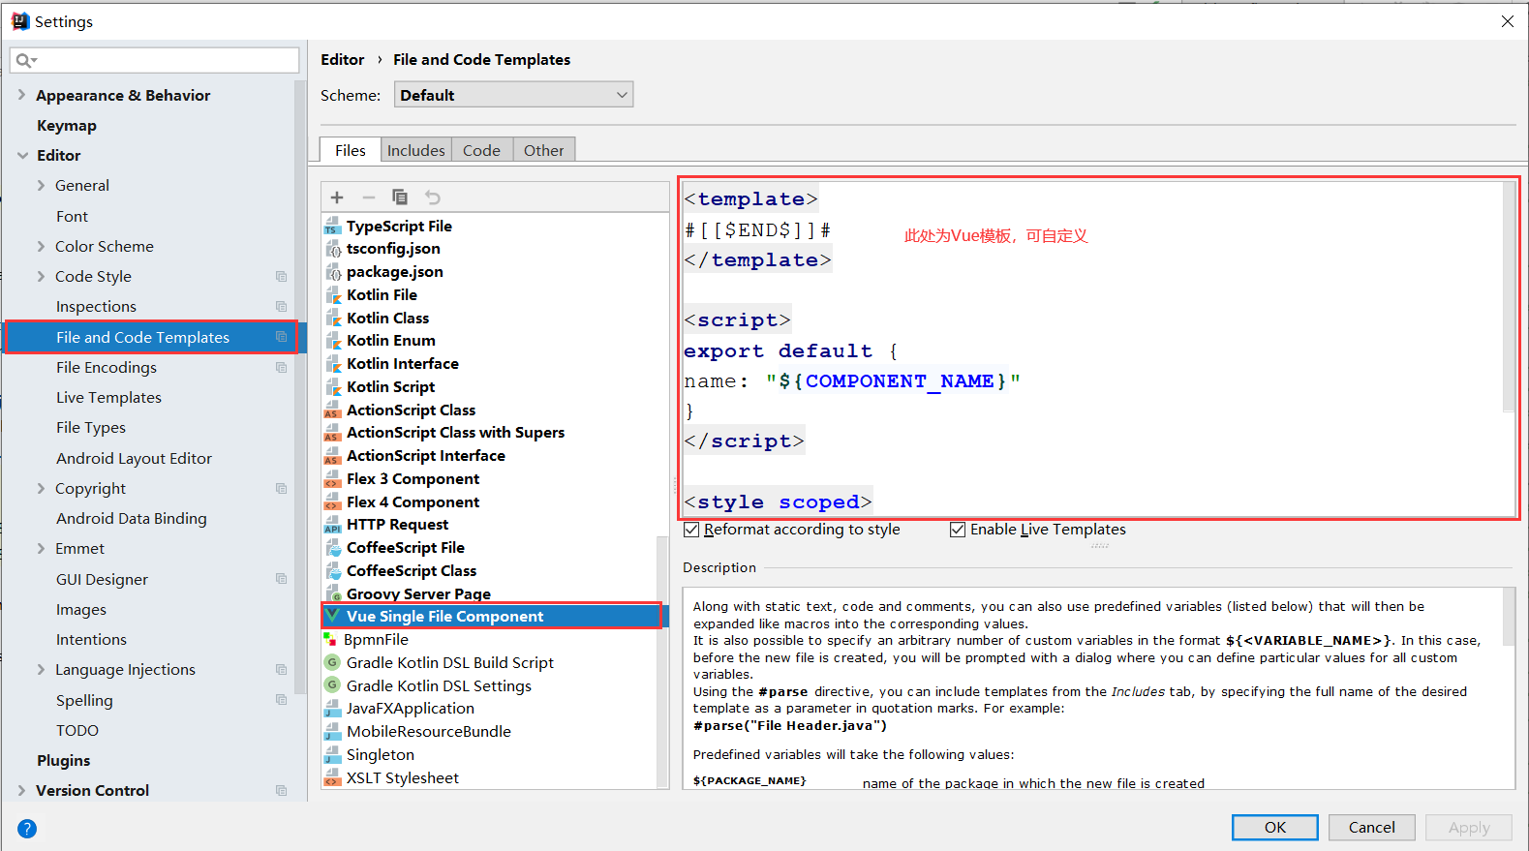Toggle Enable Live Templates checkbox
The width and height of the screenshot is (1529, 851).
tap(958, 530)
